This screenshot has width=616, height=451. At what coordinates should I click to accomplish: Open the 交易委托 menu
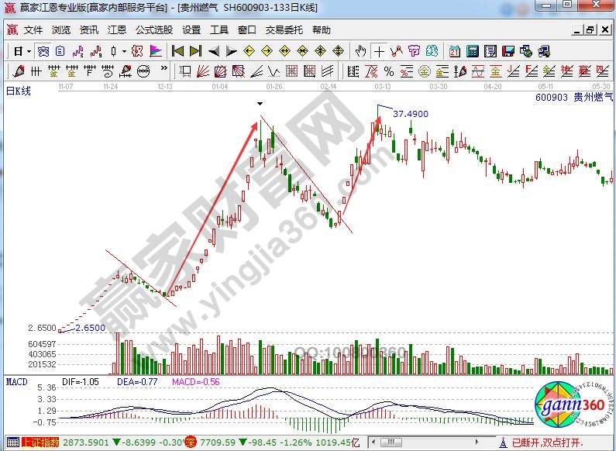pyautogui.click(x=284, y=30)
